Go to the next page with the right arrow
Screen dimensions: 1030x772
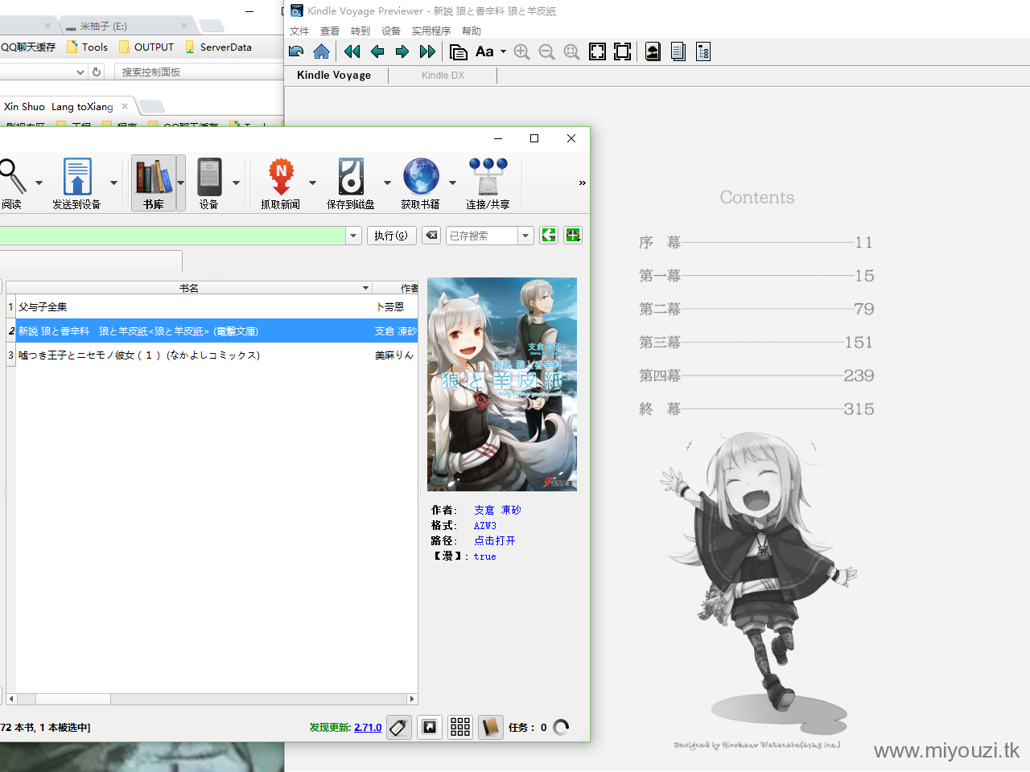click(402, 51)
